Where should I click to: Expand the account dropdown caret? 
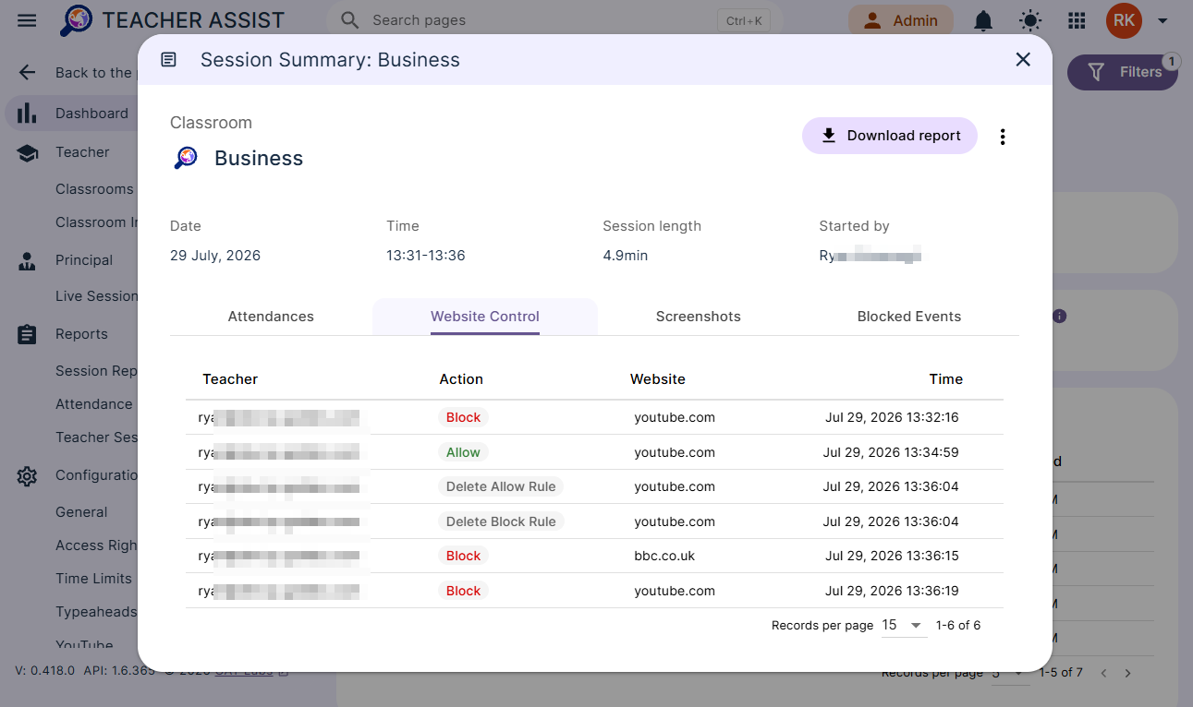(1163, 20)
